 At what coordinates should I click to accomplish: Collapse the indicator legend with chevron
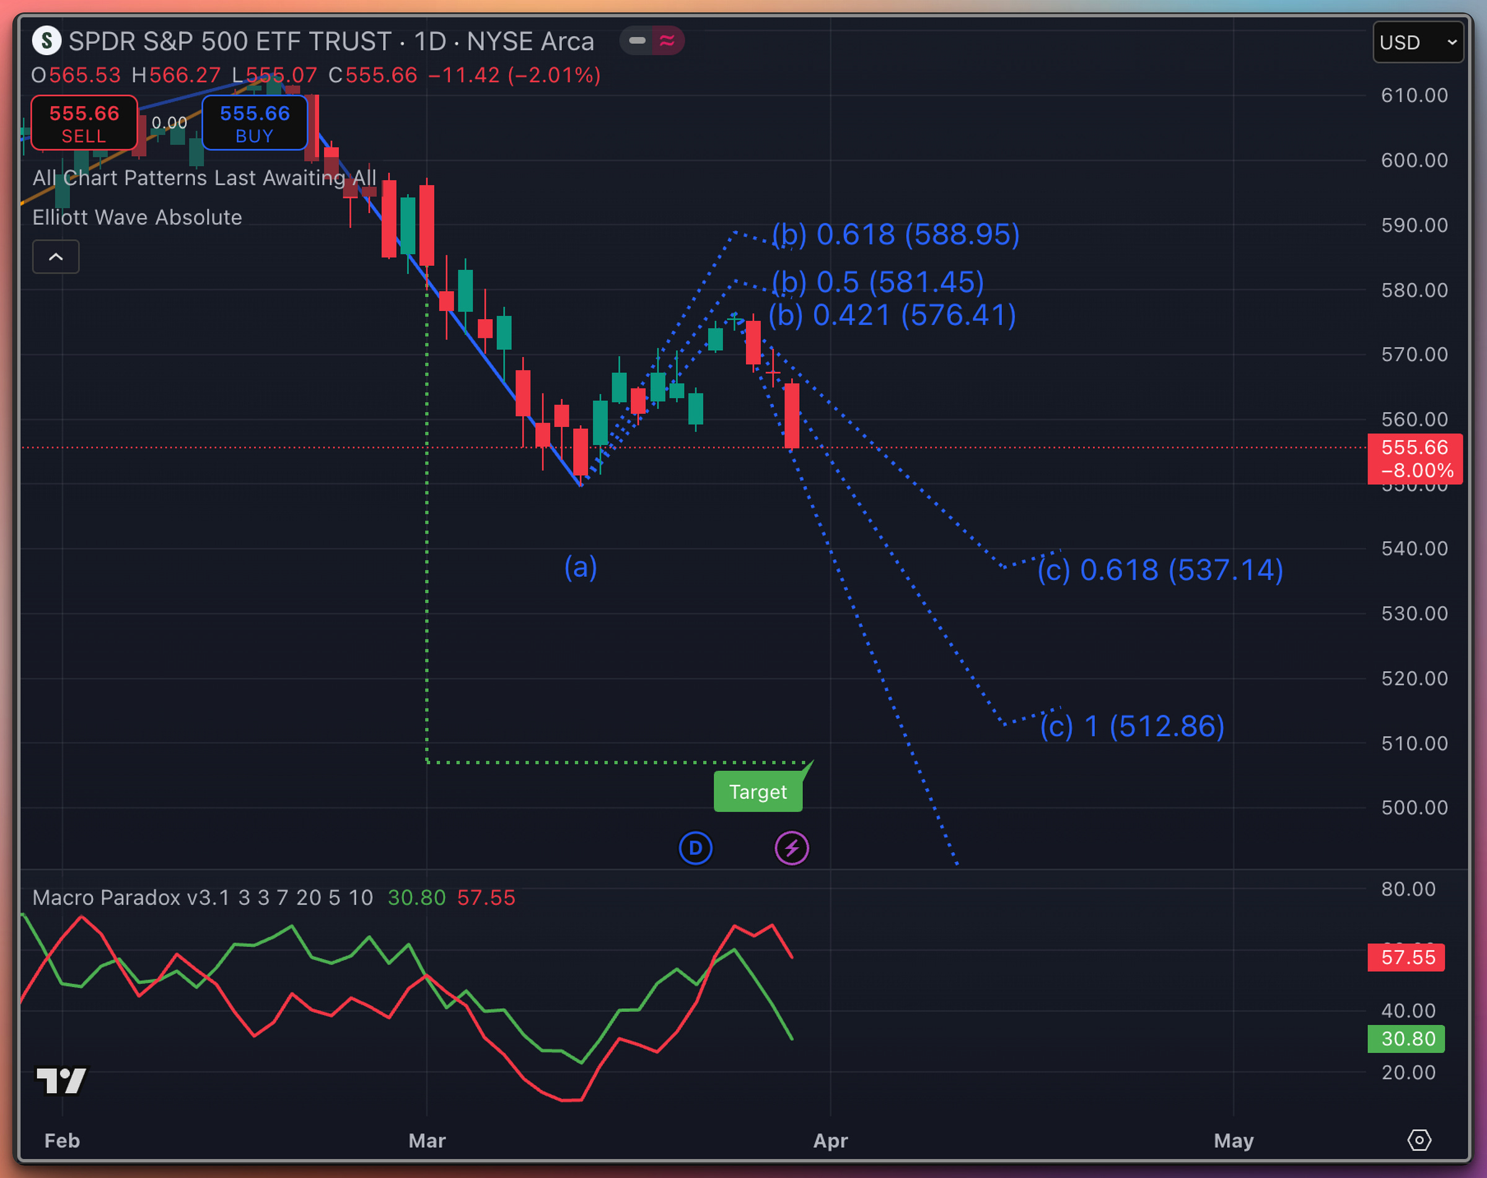tap(56, 257)
